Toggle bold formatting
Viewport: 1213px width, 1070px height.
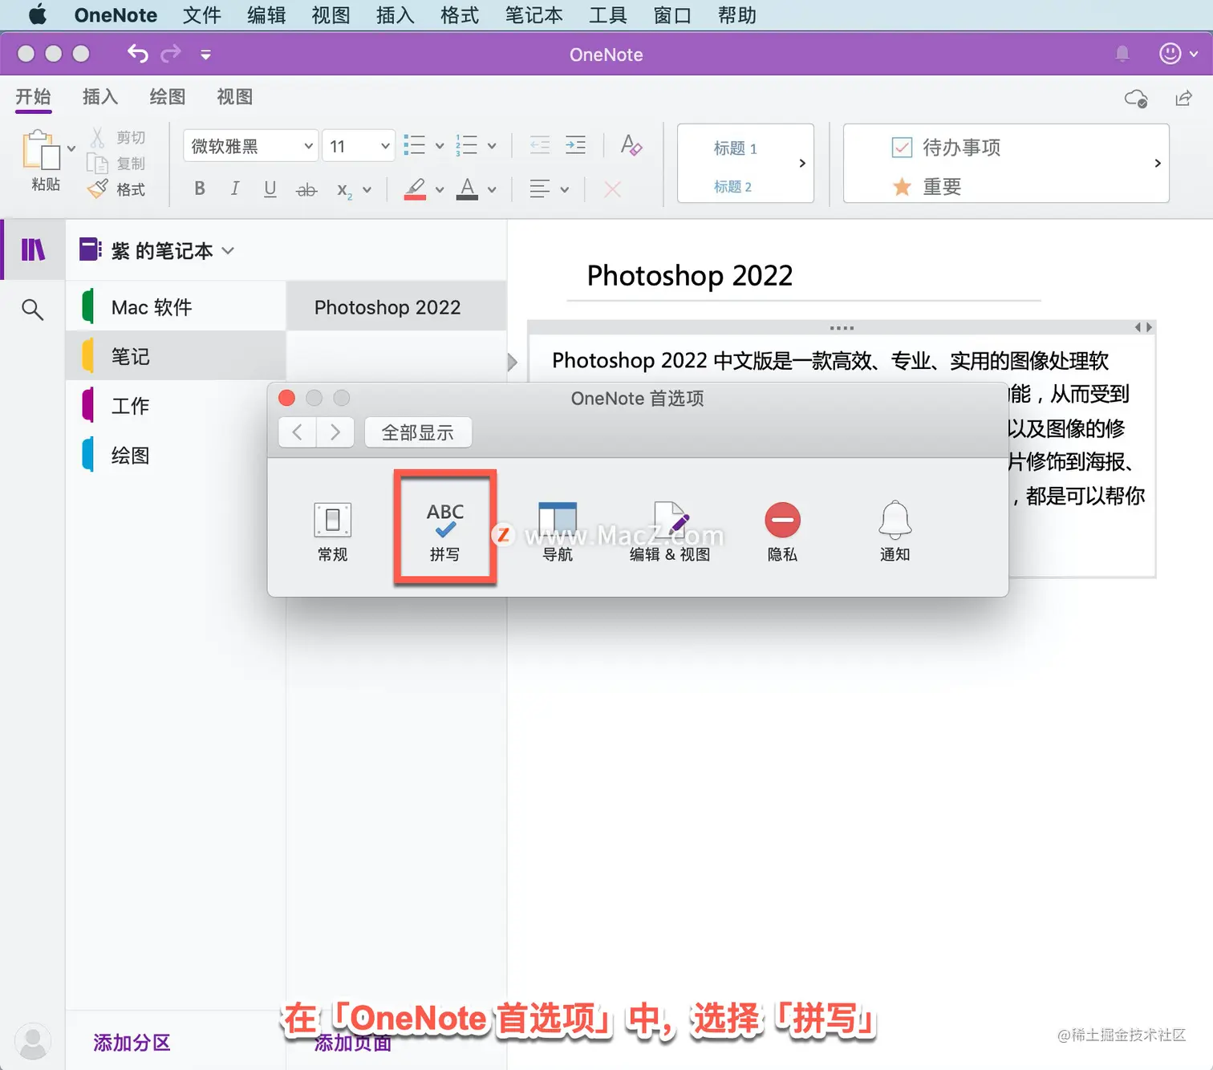pos(200,188)
